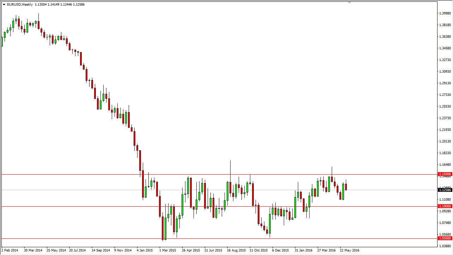This screenshot has width=453, height=255.
Task: Click the 1.11080 price scale label
Action: 445,200
